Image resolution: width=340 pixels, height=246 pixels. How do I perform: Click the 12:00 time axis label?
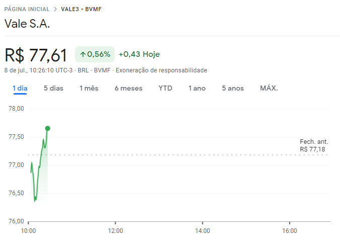pos(115,231)
